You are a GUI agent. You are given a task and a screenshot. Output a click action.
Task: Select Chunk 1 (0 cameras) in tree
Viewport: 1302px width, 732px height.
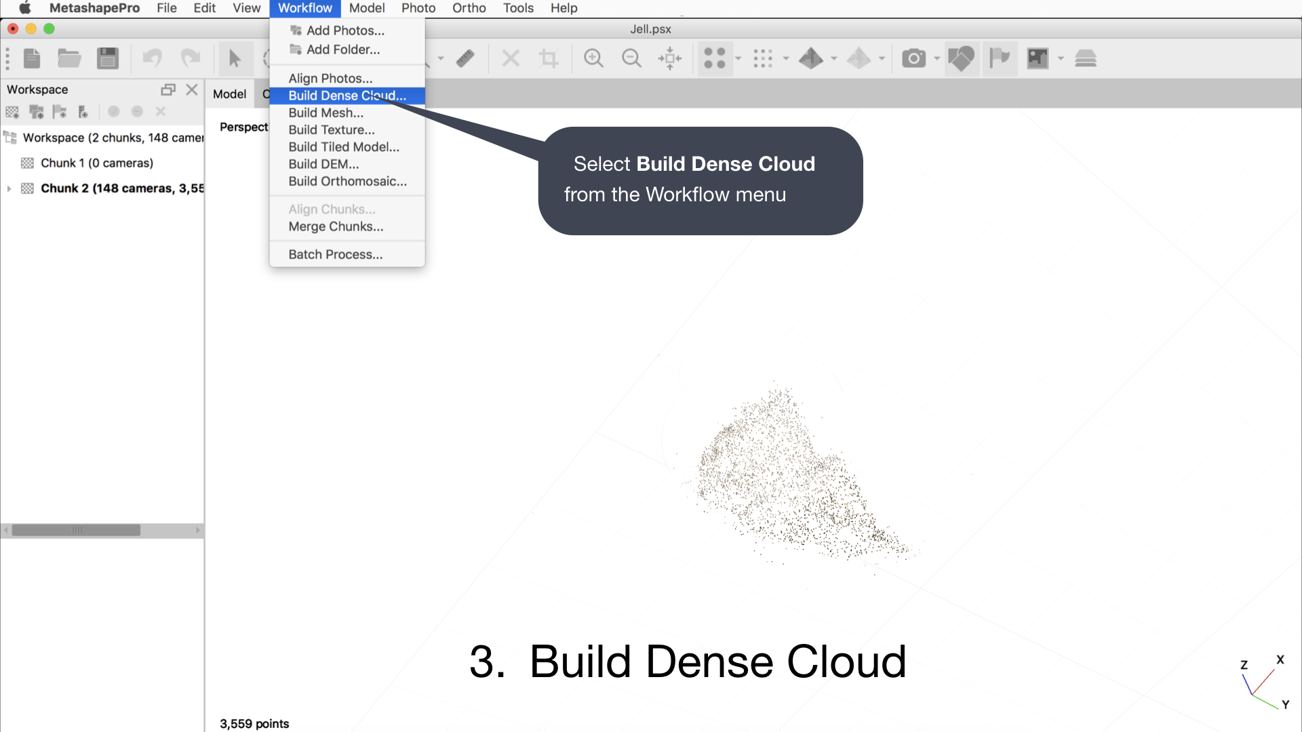tap(97, 163)
